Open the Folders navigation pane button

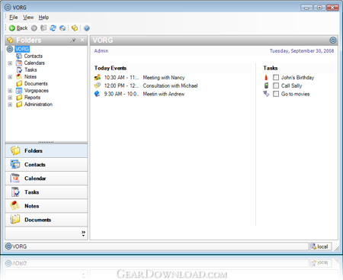tap(46, 150)
